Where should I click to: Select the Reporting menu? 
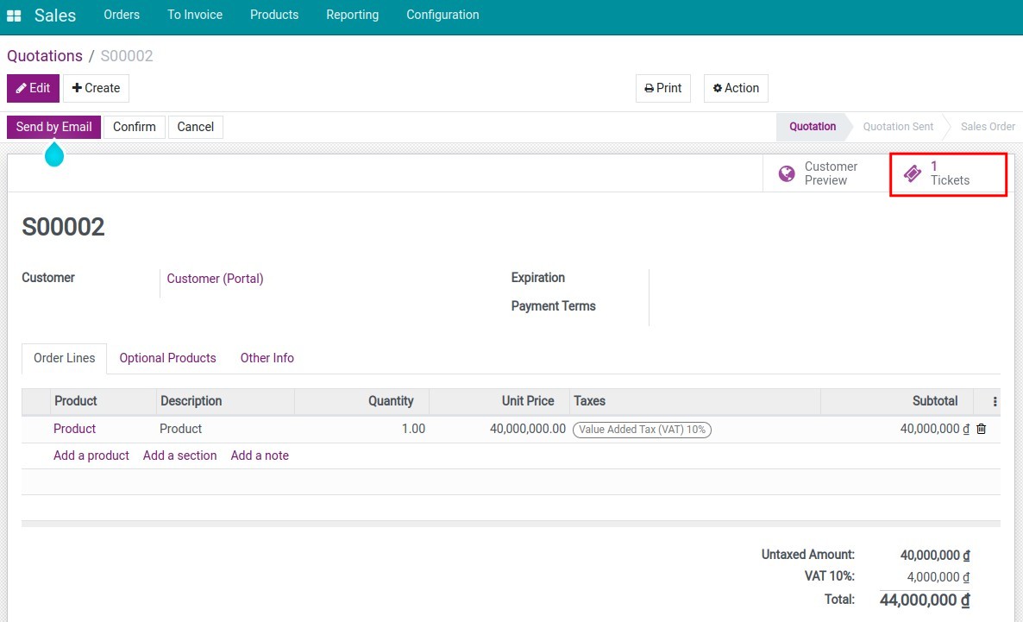coord(352,14)
